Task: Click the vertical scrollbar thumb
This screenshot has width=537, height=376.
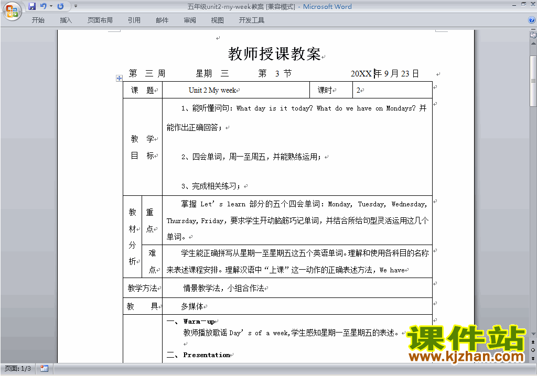Action: (x=533, y=81)
